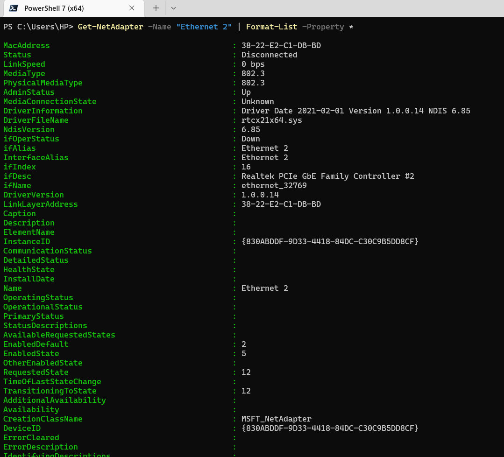Select the LinkSpeed value 0 bps

point(252,64)
